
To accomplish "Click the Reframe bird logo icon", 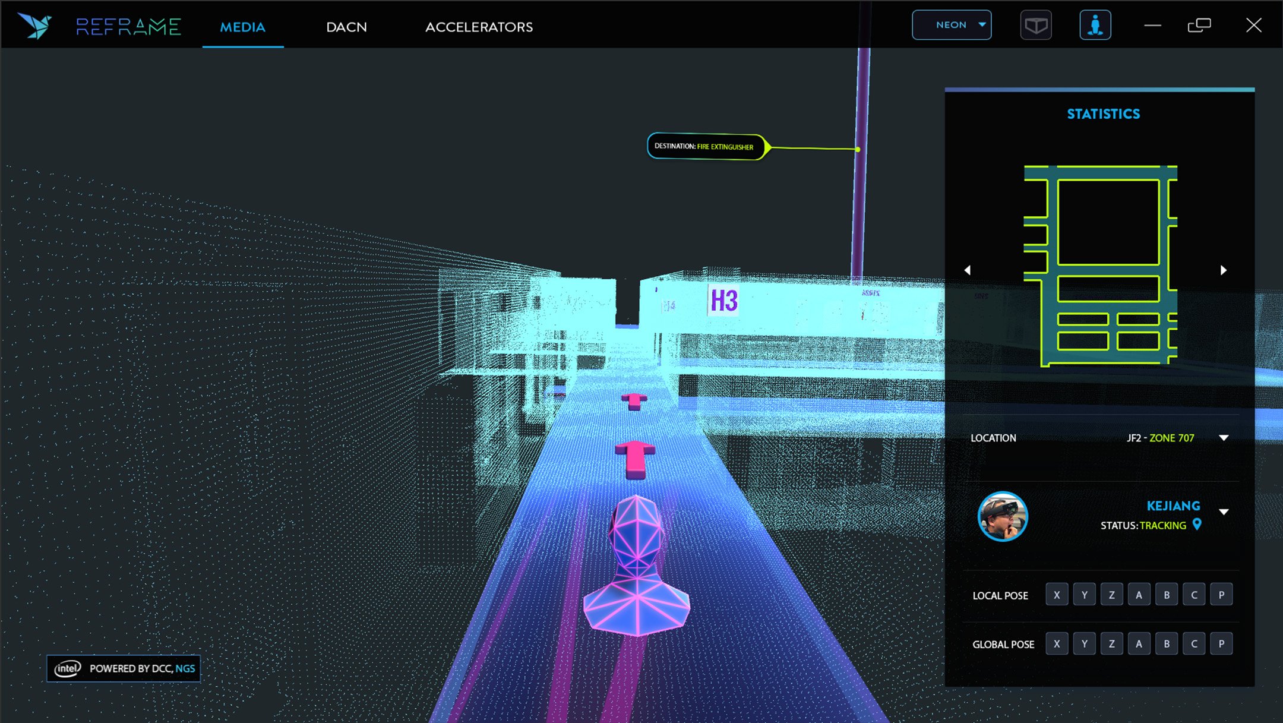I will 34,26.
